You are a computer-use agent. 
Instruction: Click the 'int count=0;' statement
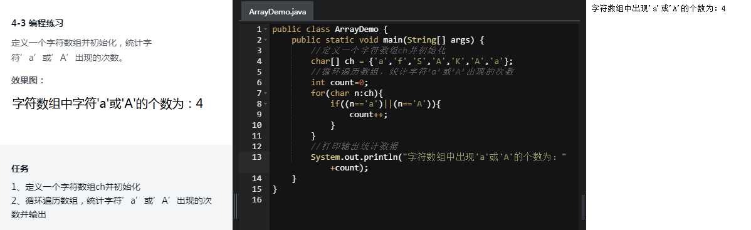340,83
